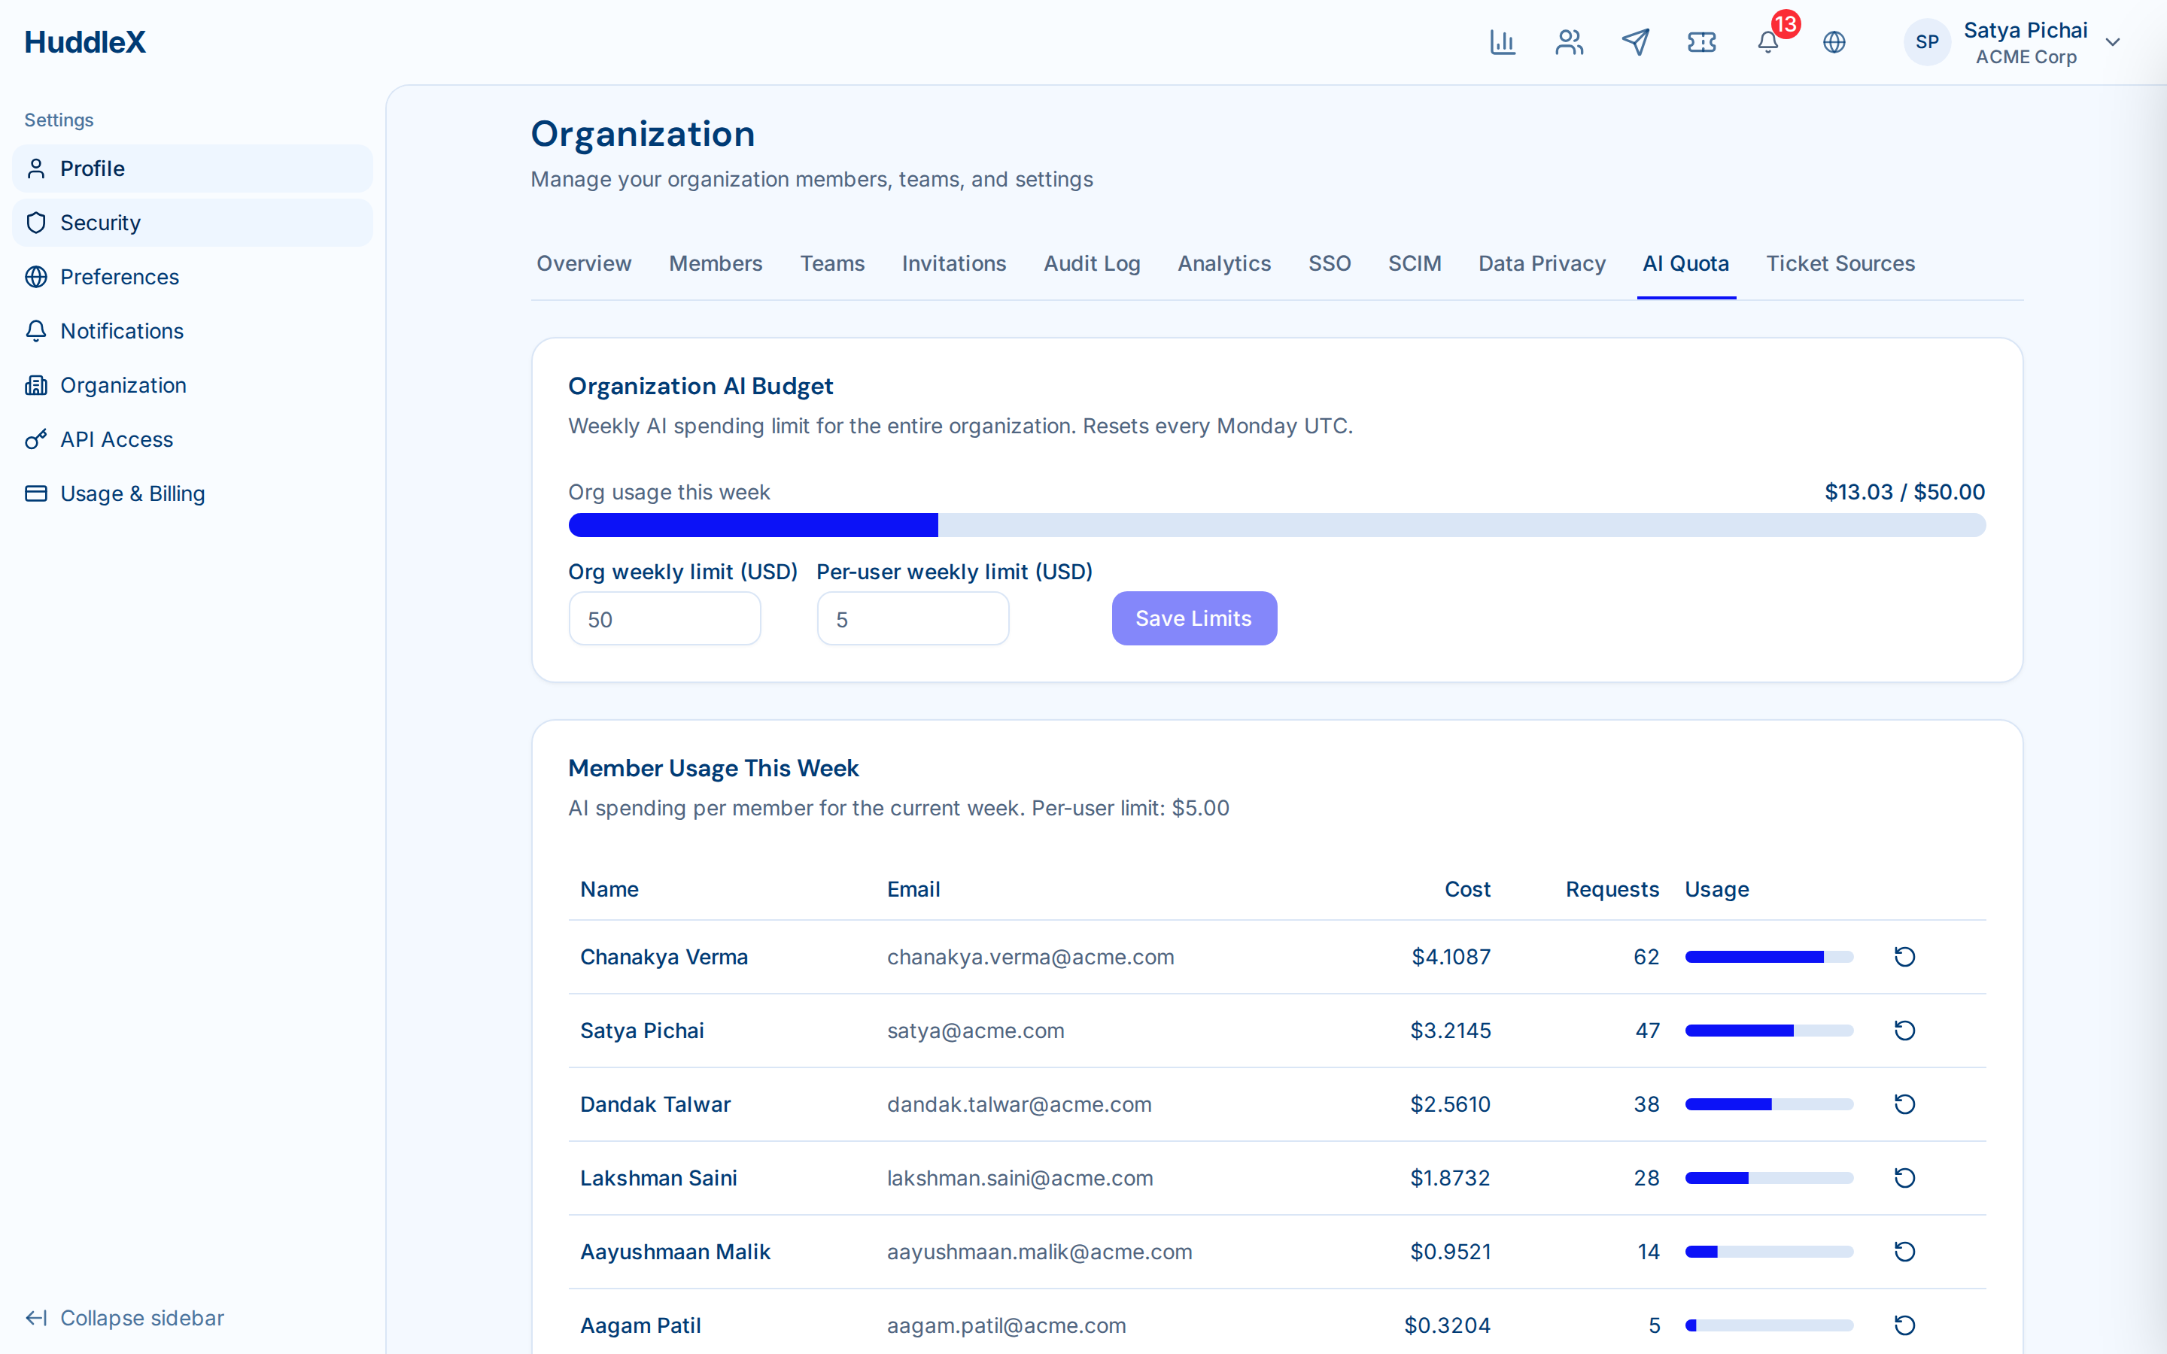Switch to the Data Privacy tab
2167x1354 pixels.
1541,263
